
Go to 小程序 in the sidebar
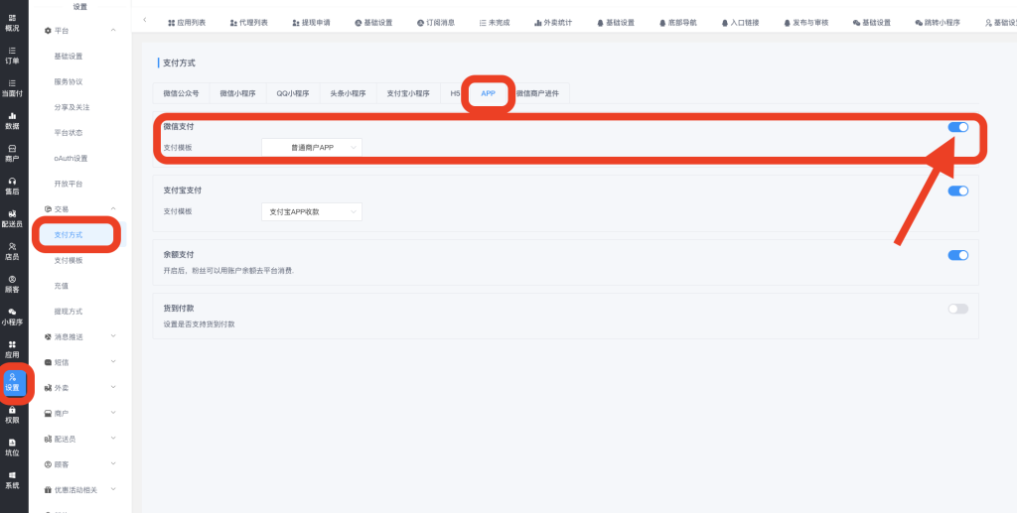click(12, 316)
